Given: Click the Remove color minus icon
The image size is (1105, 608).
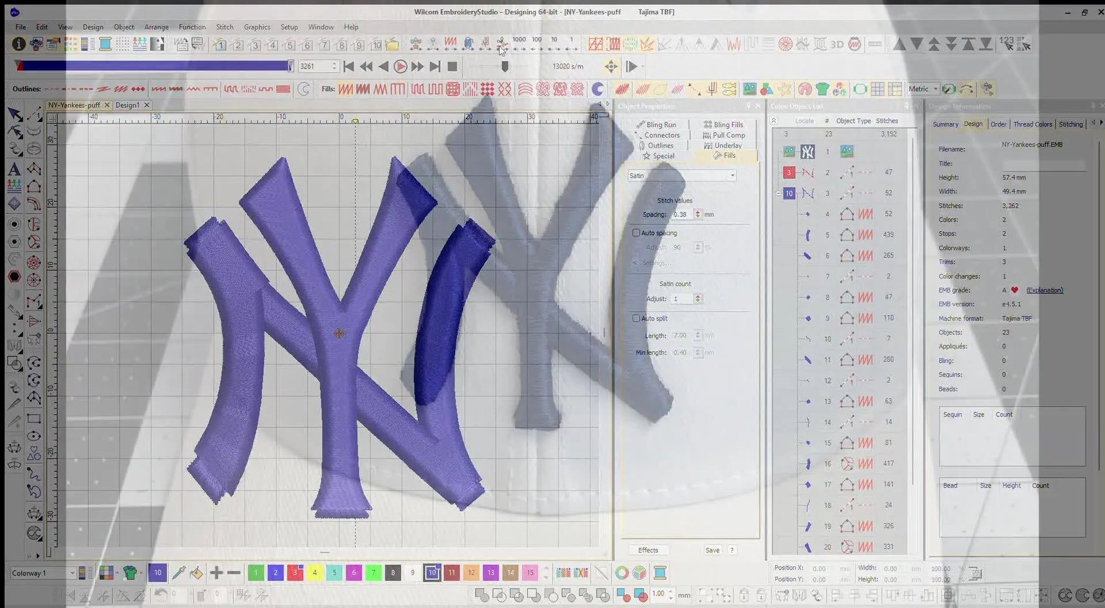Looking at the screenshot, I should coord(234,573).
